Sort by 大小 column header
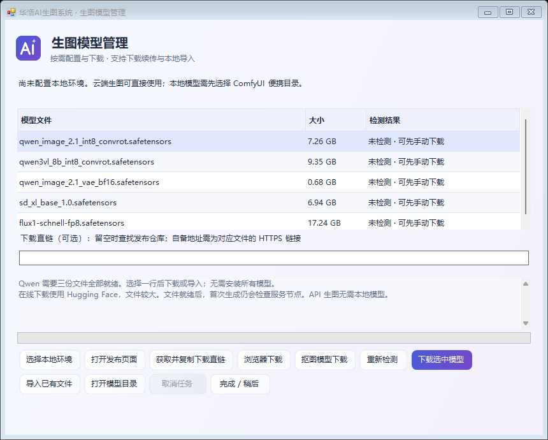 [x=336, y=121]
